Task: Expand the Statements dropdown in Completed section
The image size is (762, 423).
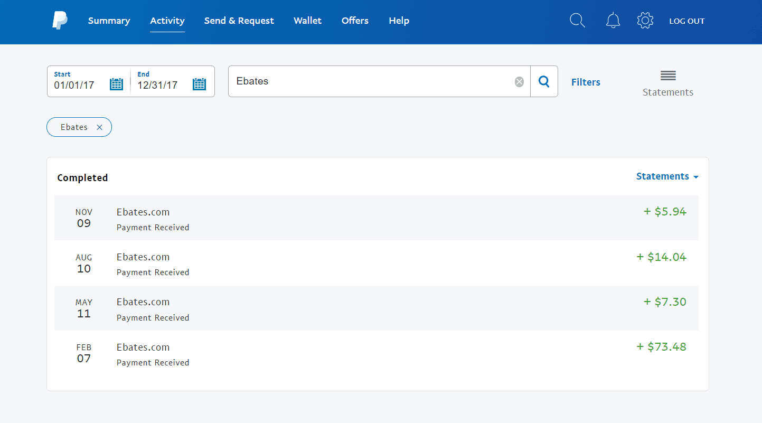Action: [667, 176]
